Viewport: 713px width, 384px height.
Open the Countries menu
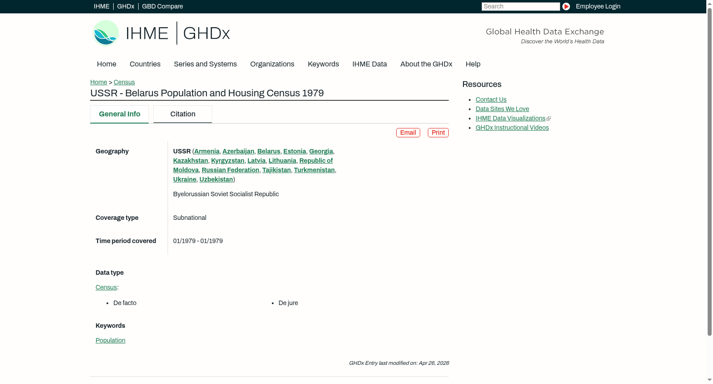pos(145,64)
